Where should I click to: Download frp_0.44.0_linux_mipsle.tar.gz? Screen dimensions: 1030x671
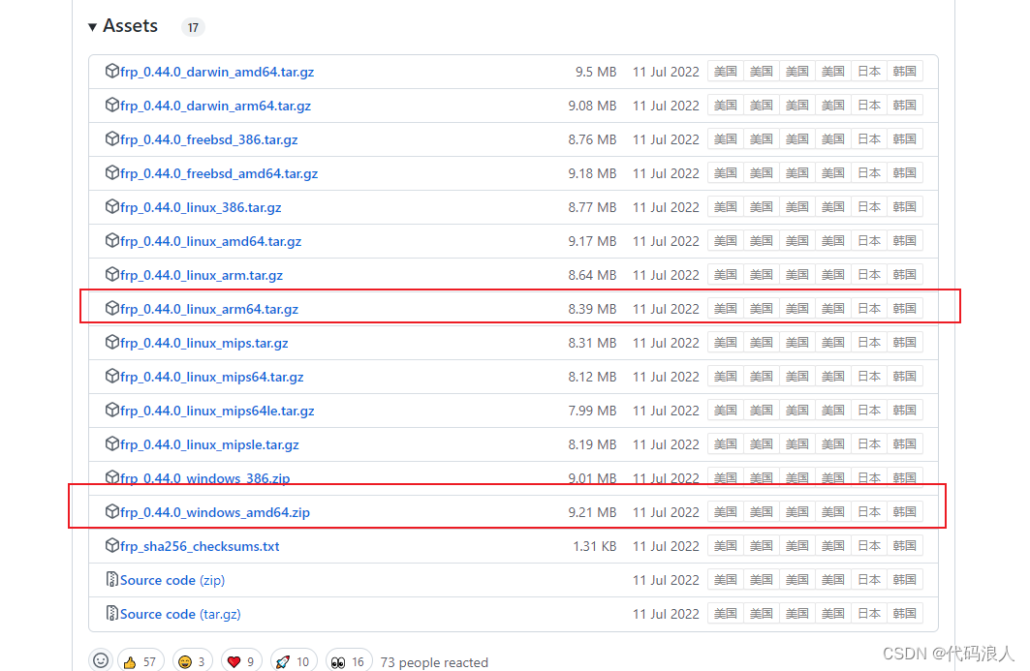point(209,445)
